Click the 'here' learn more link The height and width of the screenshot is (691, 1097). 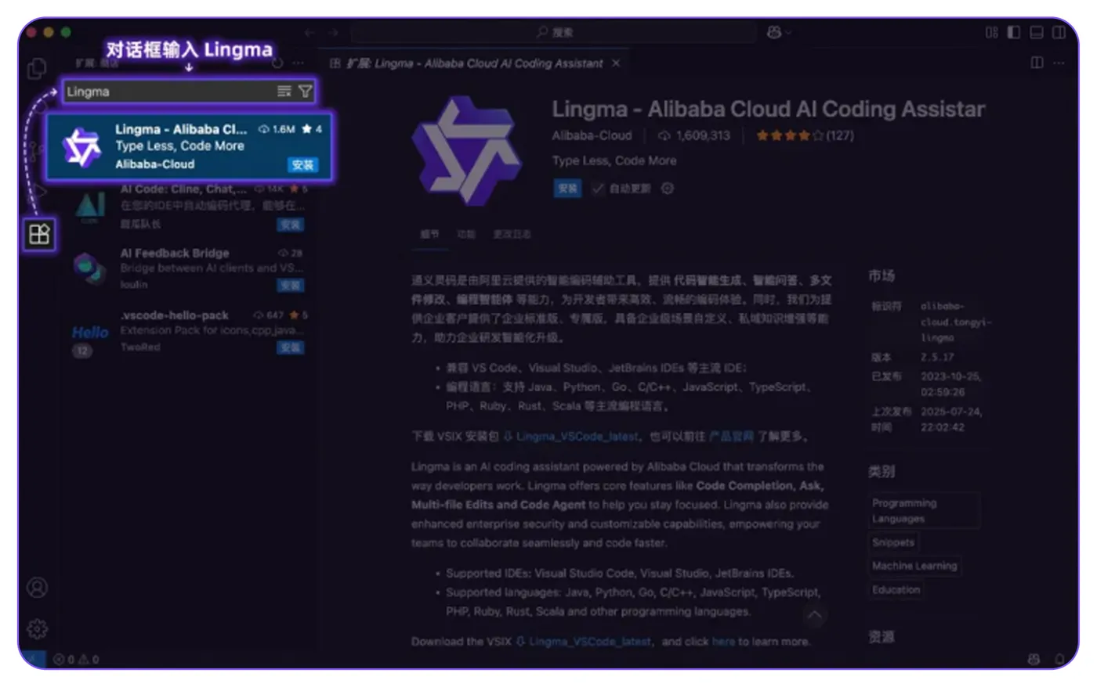click(723, 642)
